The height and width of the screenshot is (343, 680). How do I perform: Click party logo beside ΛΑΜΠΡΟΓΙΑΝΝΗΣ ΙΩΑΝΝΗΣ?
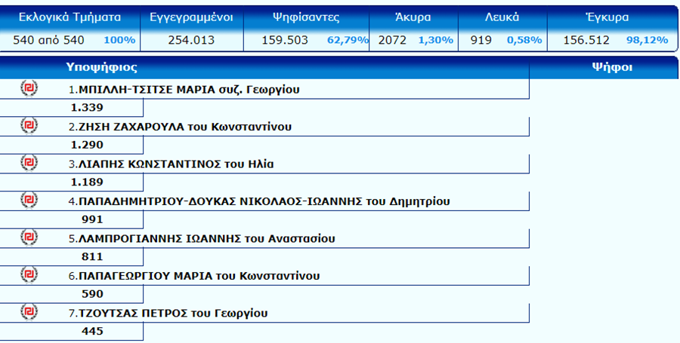pyautogui.click(x=29, y=237)
